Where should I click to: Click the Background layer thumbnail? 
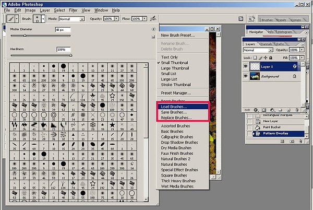click(x=255, y=76)
